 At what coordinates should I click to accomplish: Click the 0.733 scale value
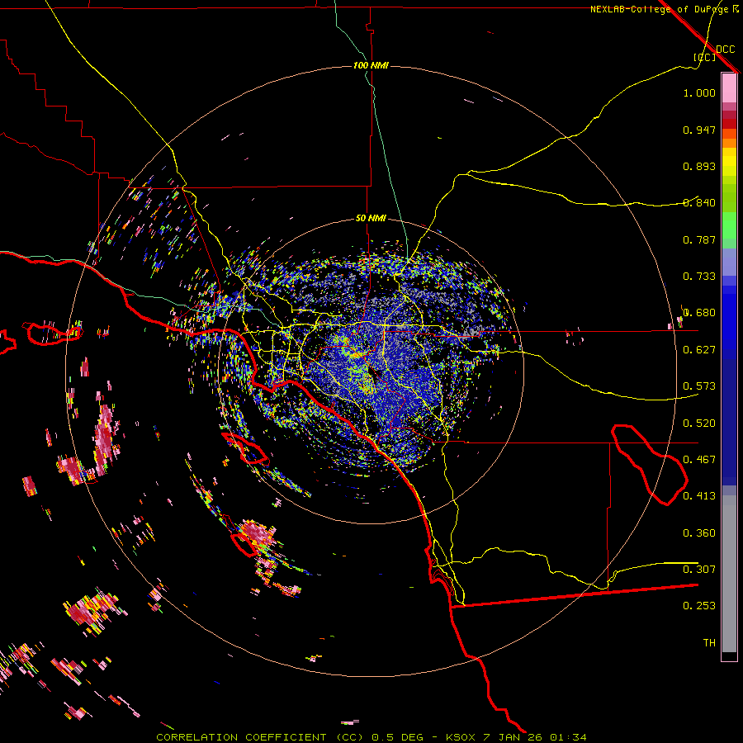click(699, 277)
